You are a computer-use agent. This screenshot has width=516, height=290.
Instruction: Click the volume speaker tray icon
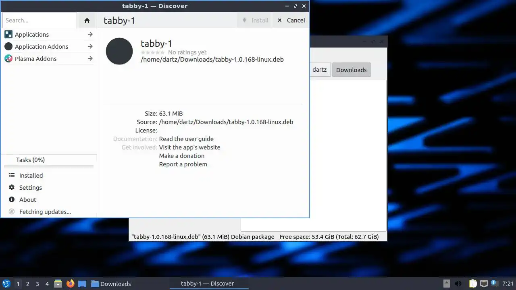click(458, 284)
